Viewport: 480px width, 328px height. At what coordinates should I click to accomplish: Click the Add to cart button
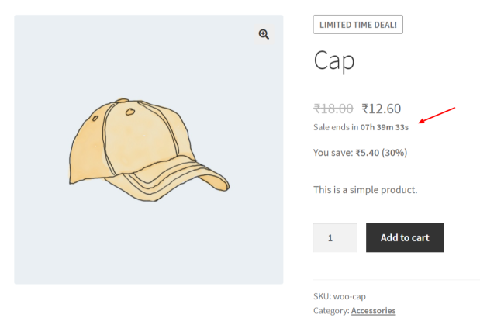coord(405,237)
